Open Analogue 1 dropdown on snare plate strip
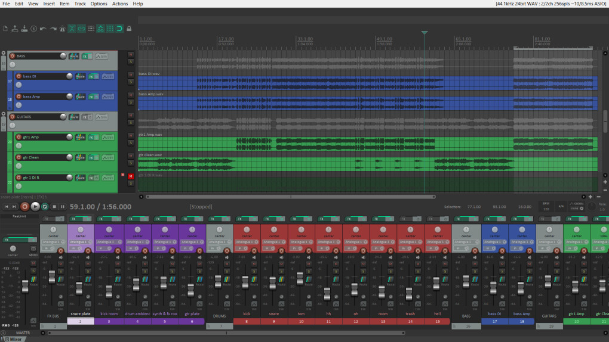This screenshot has height=342, width=609. tap(81, 242)
